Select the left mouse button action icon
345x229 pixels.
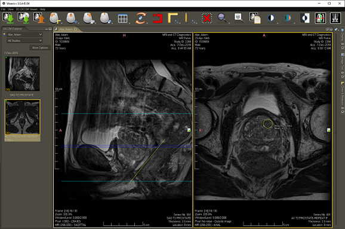(x=54, y=18)
